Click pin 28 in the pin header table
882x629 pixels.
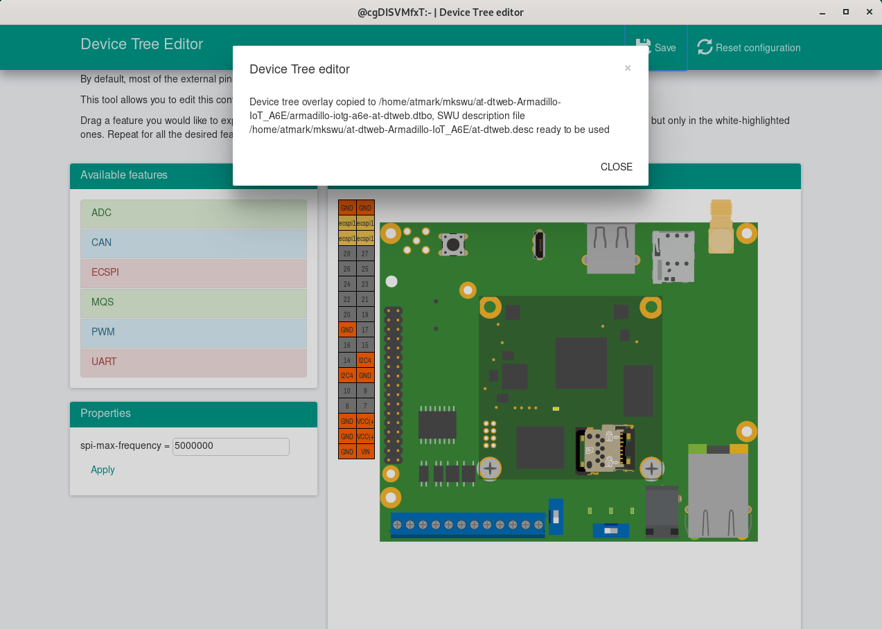(x=347, y=254)
